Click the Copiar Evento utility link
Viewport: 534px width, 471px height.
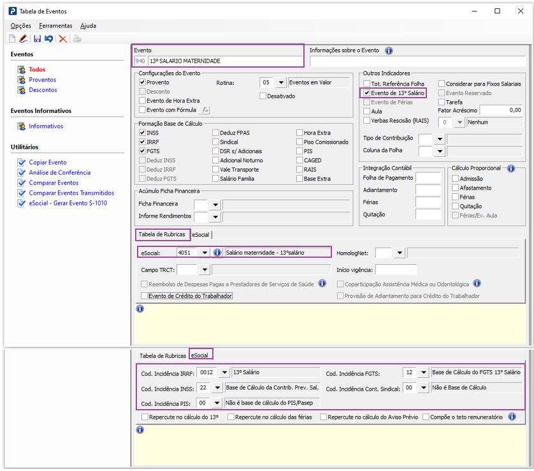(x=47, y=162)
